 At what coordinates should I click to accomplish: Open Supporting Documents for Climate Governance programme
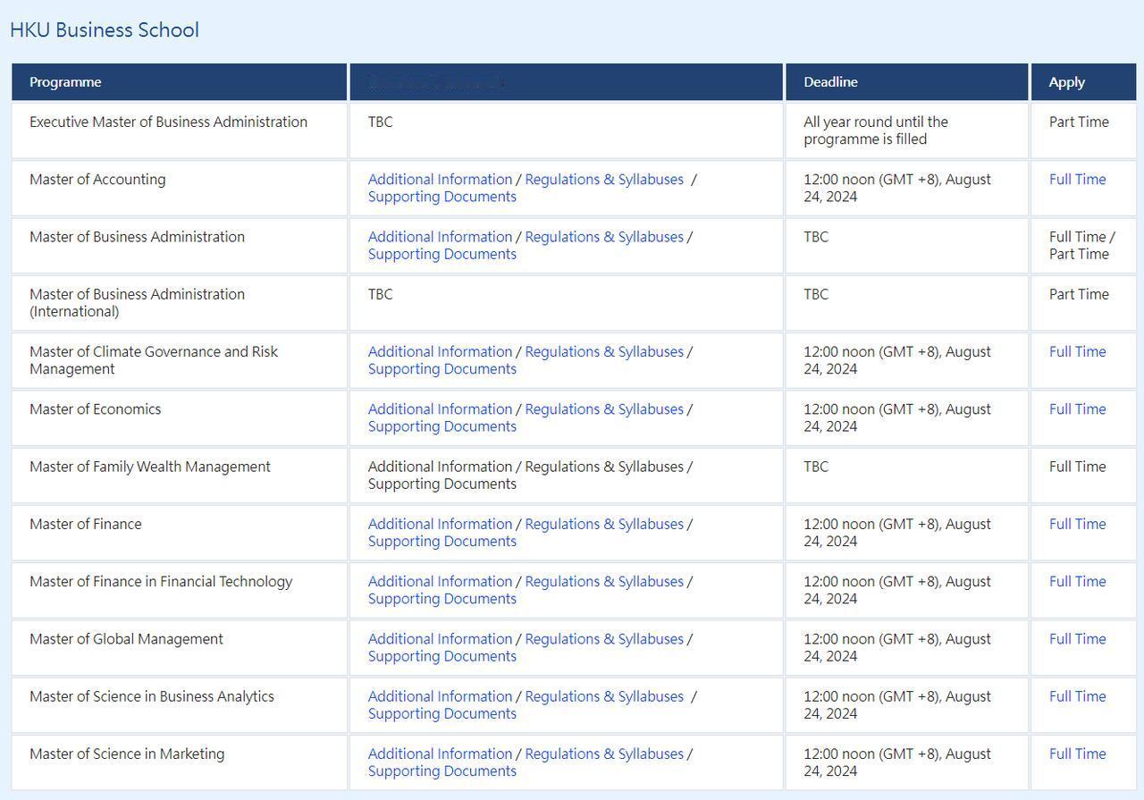(x=442, y=369)
